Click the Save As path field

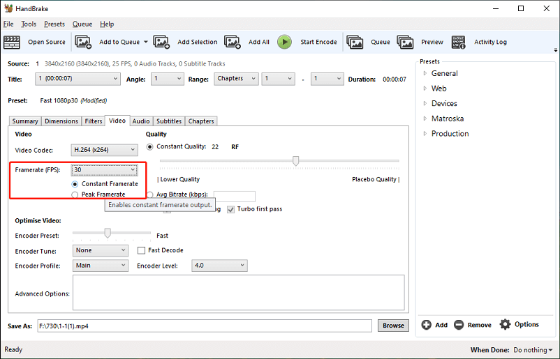click(205, 326)
